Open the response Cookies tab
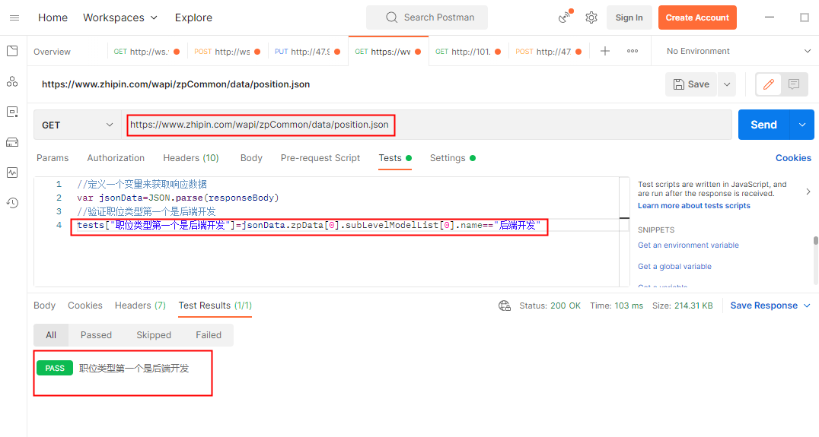Screen dimensions: 819x437 85,306
